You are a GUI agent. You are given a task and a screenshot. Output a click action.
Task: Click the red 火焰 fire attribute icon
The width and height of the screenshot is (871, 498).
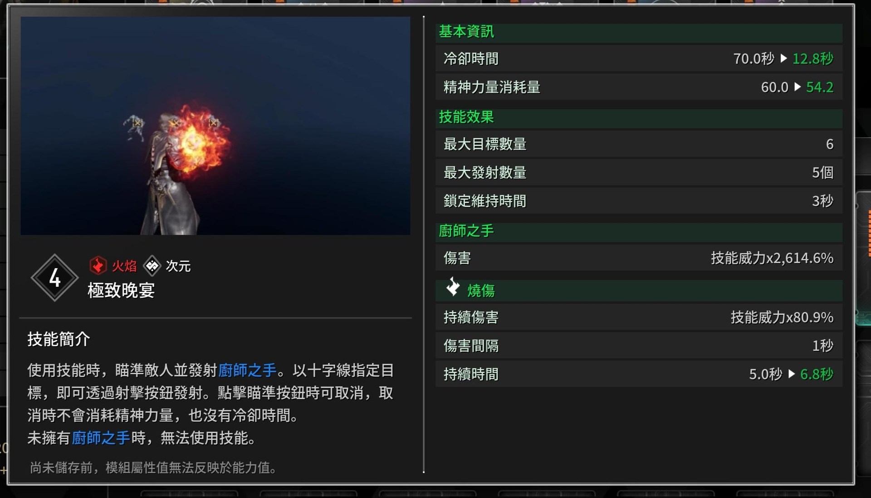pyautogui.click(x=98, y=266)
